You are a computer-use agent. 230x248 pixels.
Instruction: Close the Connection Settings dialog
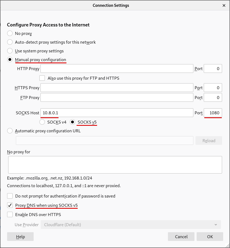224,5
